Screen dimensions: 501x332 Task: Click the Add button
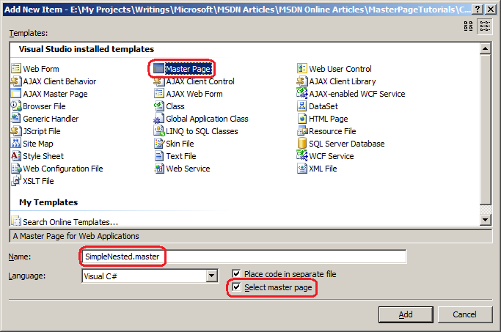tap(406, 314)
